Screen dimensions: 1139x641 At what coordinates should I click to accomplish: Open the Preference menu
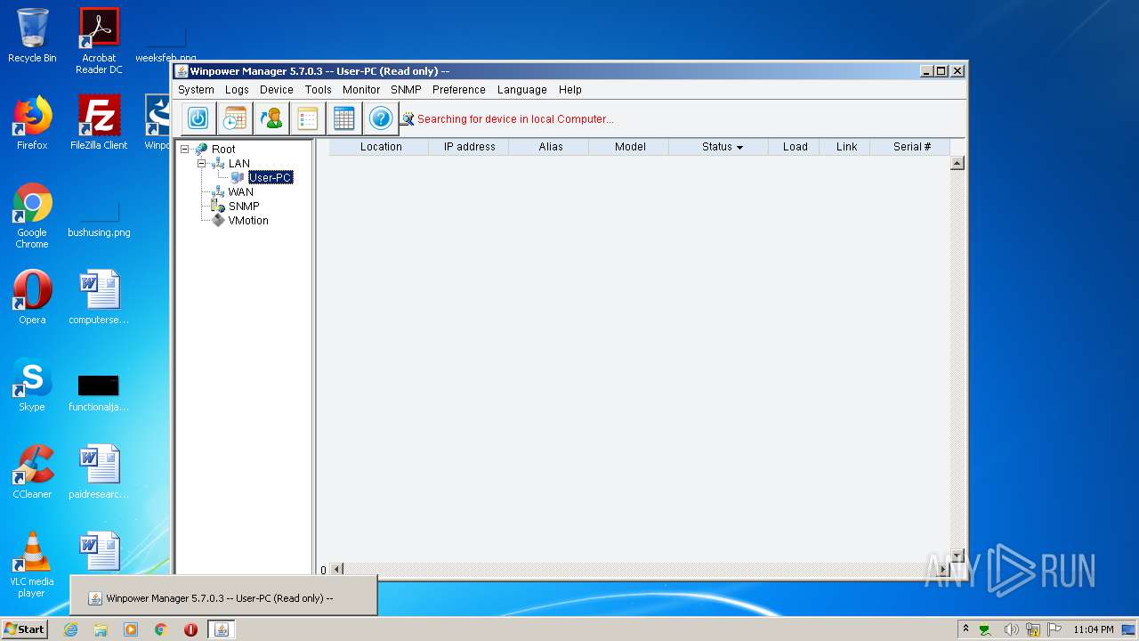pos(459,90)
